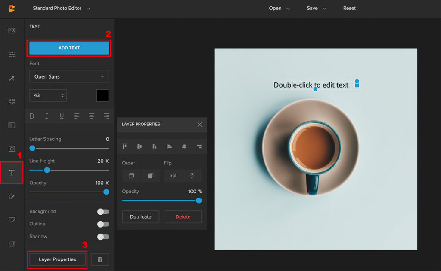
Task: Open the black text color swatch
Action: coord(102,96)
